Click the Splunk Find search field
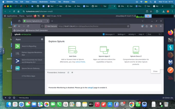The image size is (175, 109). [x=154, y=34]
